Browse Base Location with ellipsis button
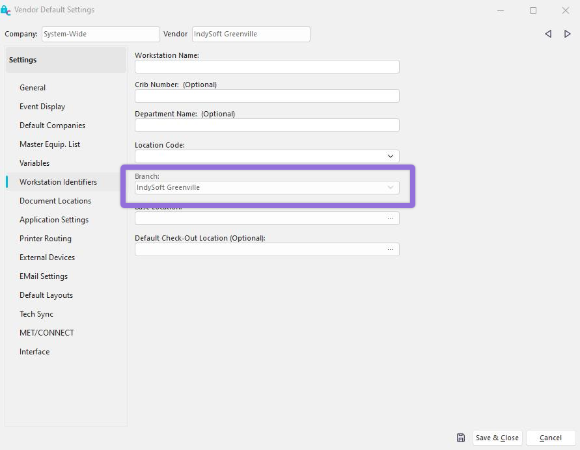 tap(390, 218)
